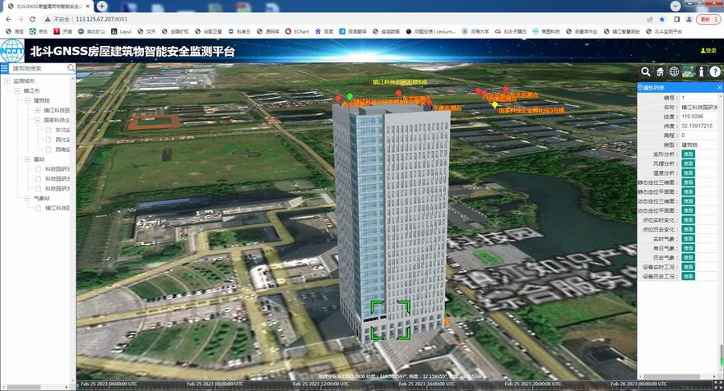The height and width of the screenshot is (391, 724).
Task: Click the home view icon
Action: point(660,71)
